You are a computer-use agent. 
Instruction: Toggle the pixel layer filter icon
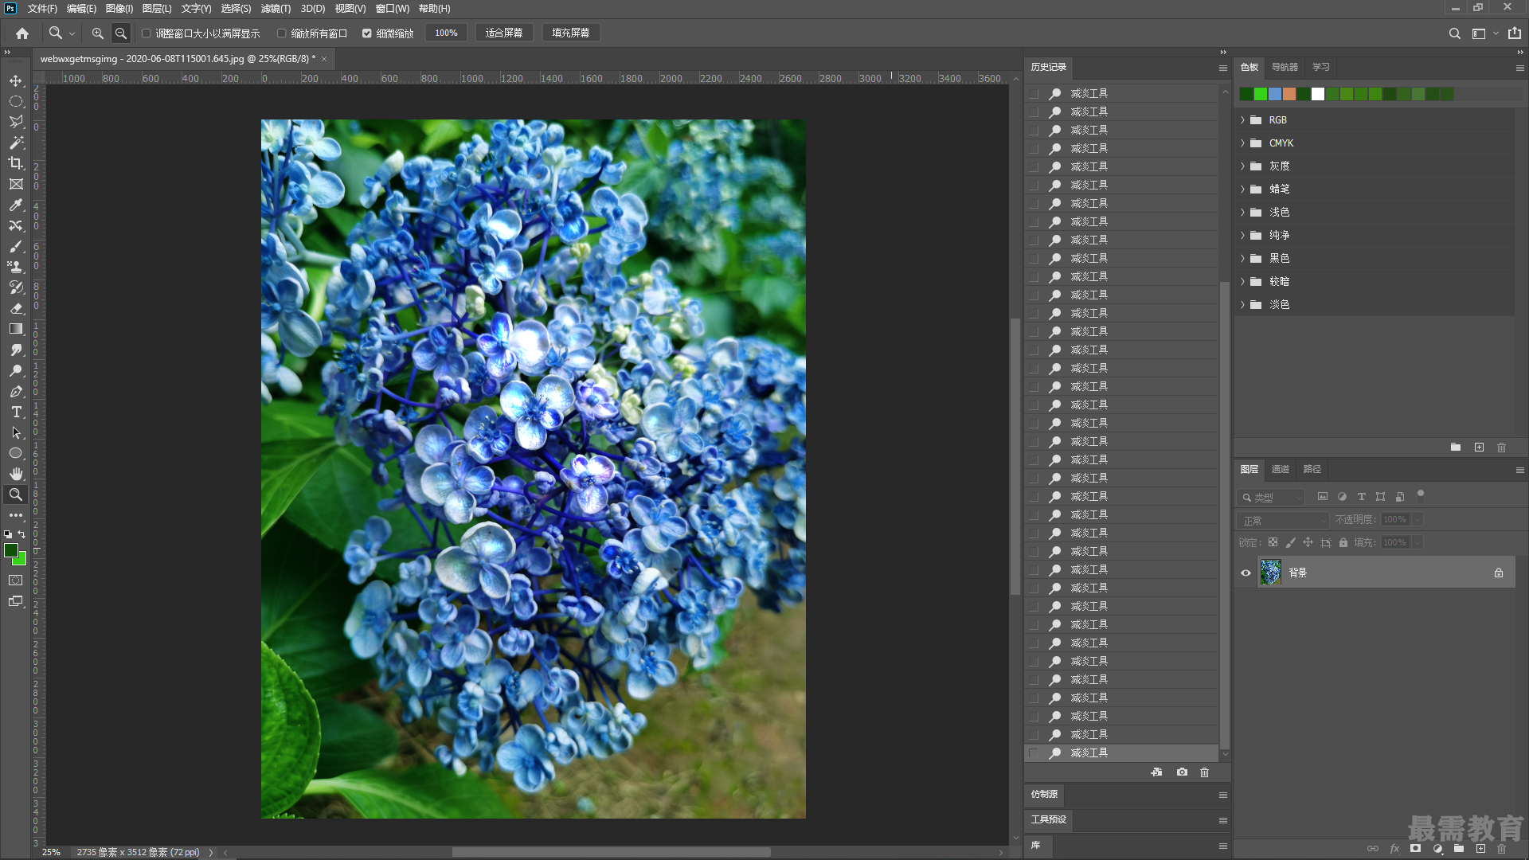pos(1323,497)
